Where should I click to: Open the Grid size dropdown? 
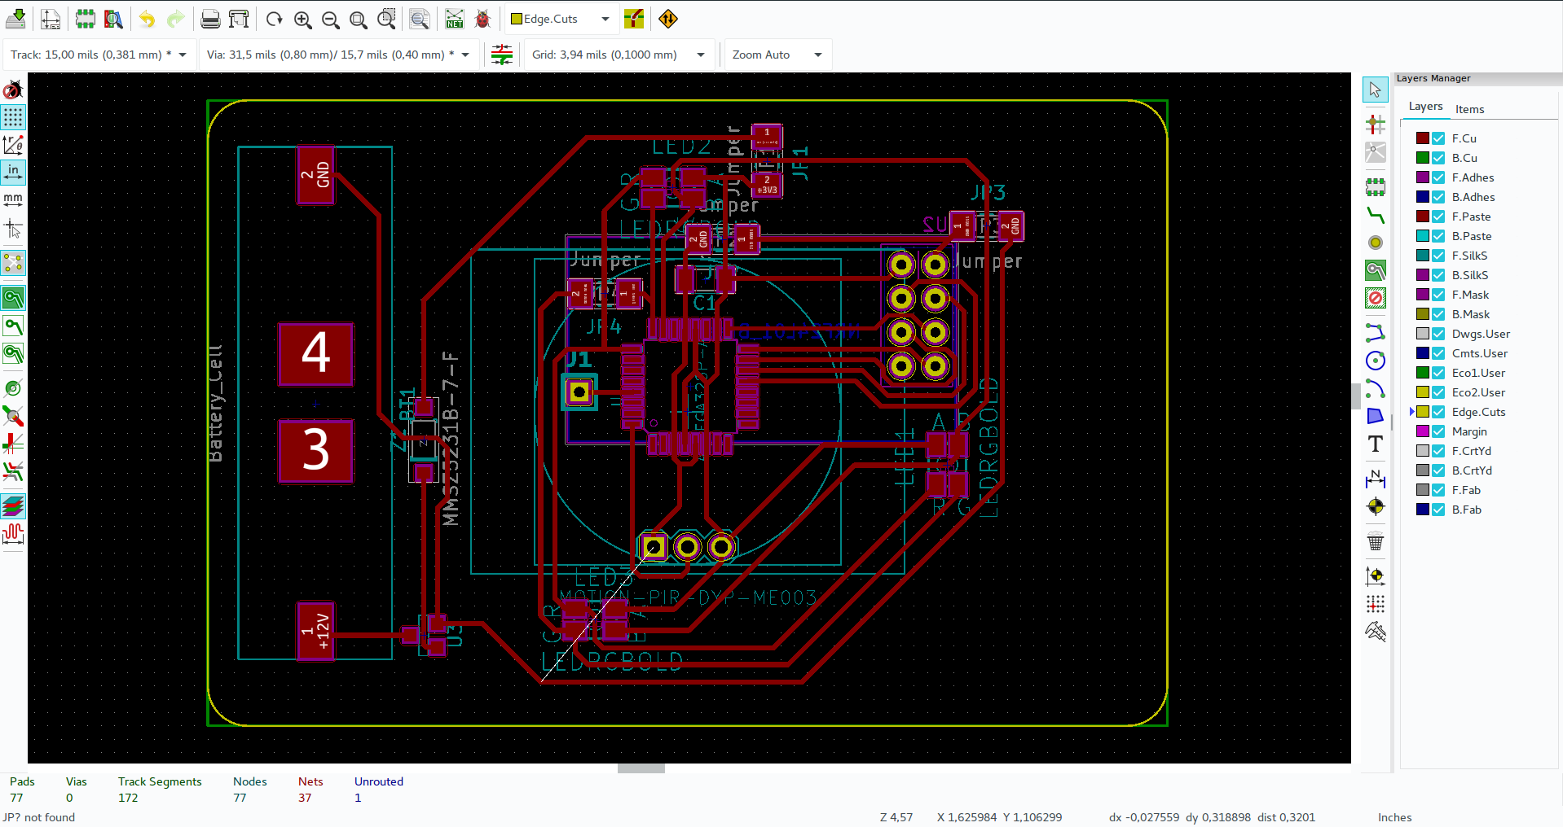tap(699, 55)
